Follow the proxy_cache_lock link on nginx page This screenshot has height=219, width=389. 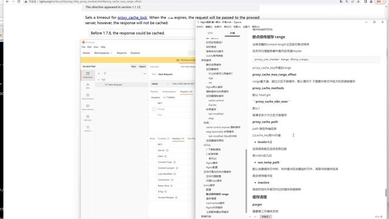tap(133, 18)
